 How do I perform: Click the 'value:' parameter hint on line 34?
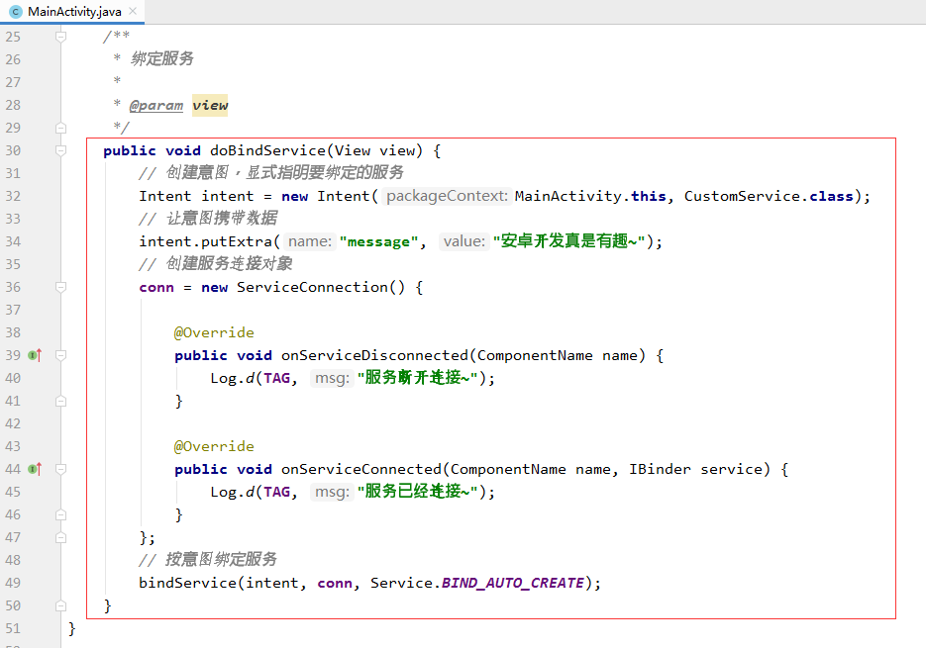pos(464,241)
